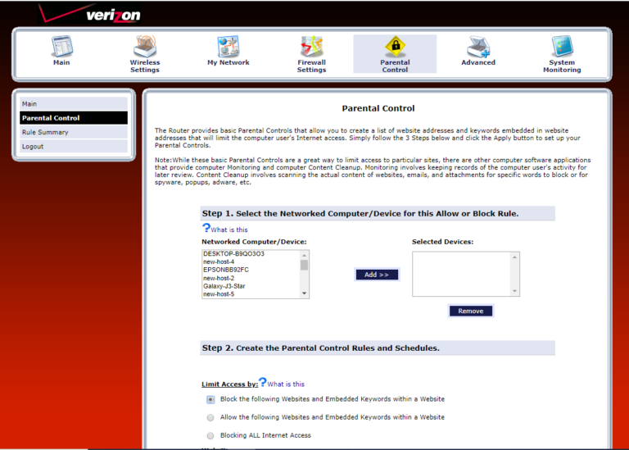Select Parental Control in left sidebar
629x450 pixels.
coord(74,118)
